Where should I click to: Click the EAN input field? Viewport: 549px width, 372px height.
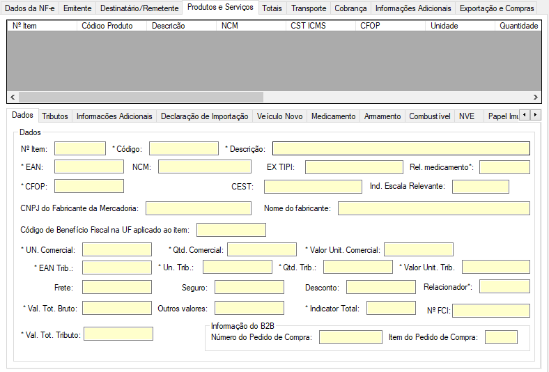(89, 166)
